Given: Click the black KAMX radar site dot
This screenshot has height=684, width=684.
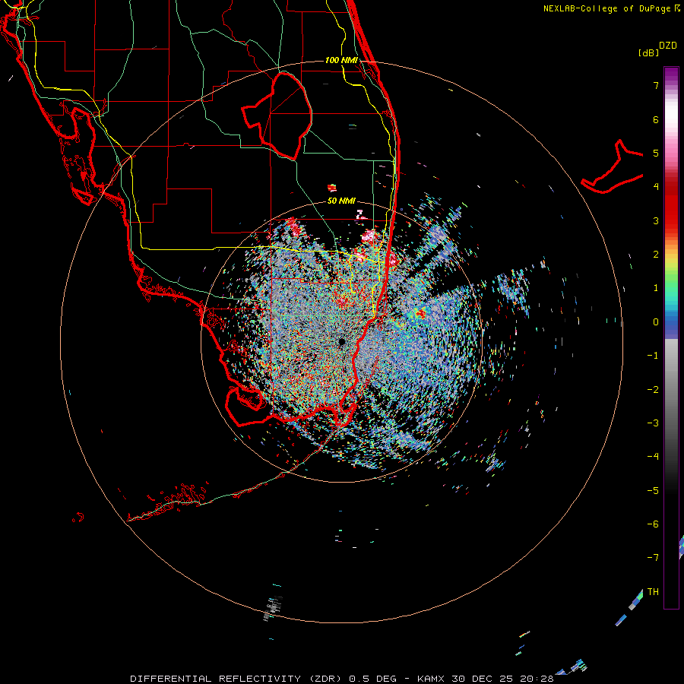Looking at the screenshot, I should point(341,342).
